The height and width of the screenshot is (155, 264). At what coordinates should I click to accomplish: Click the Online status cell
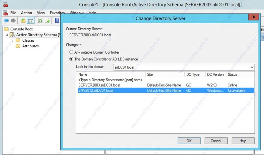(232, 85)
